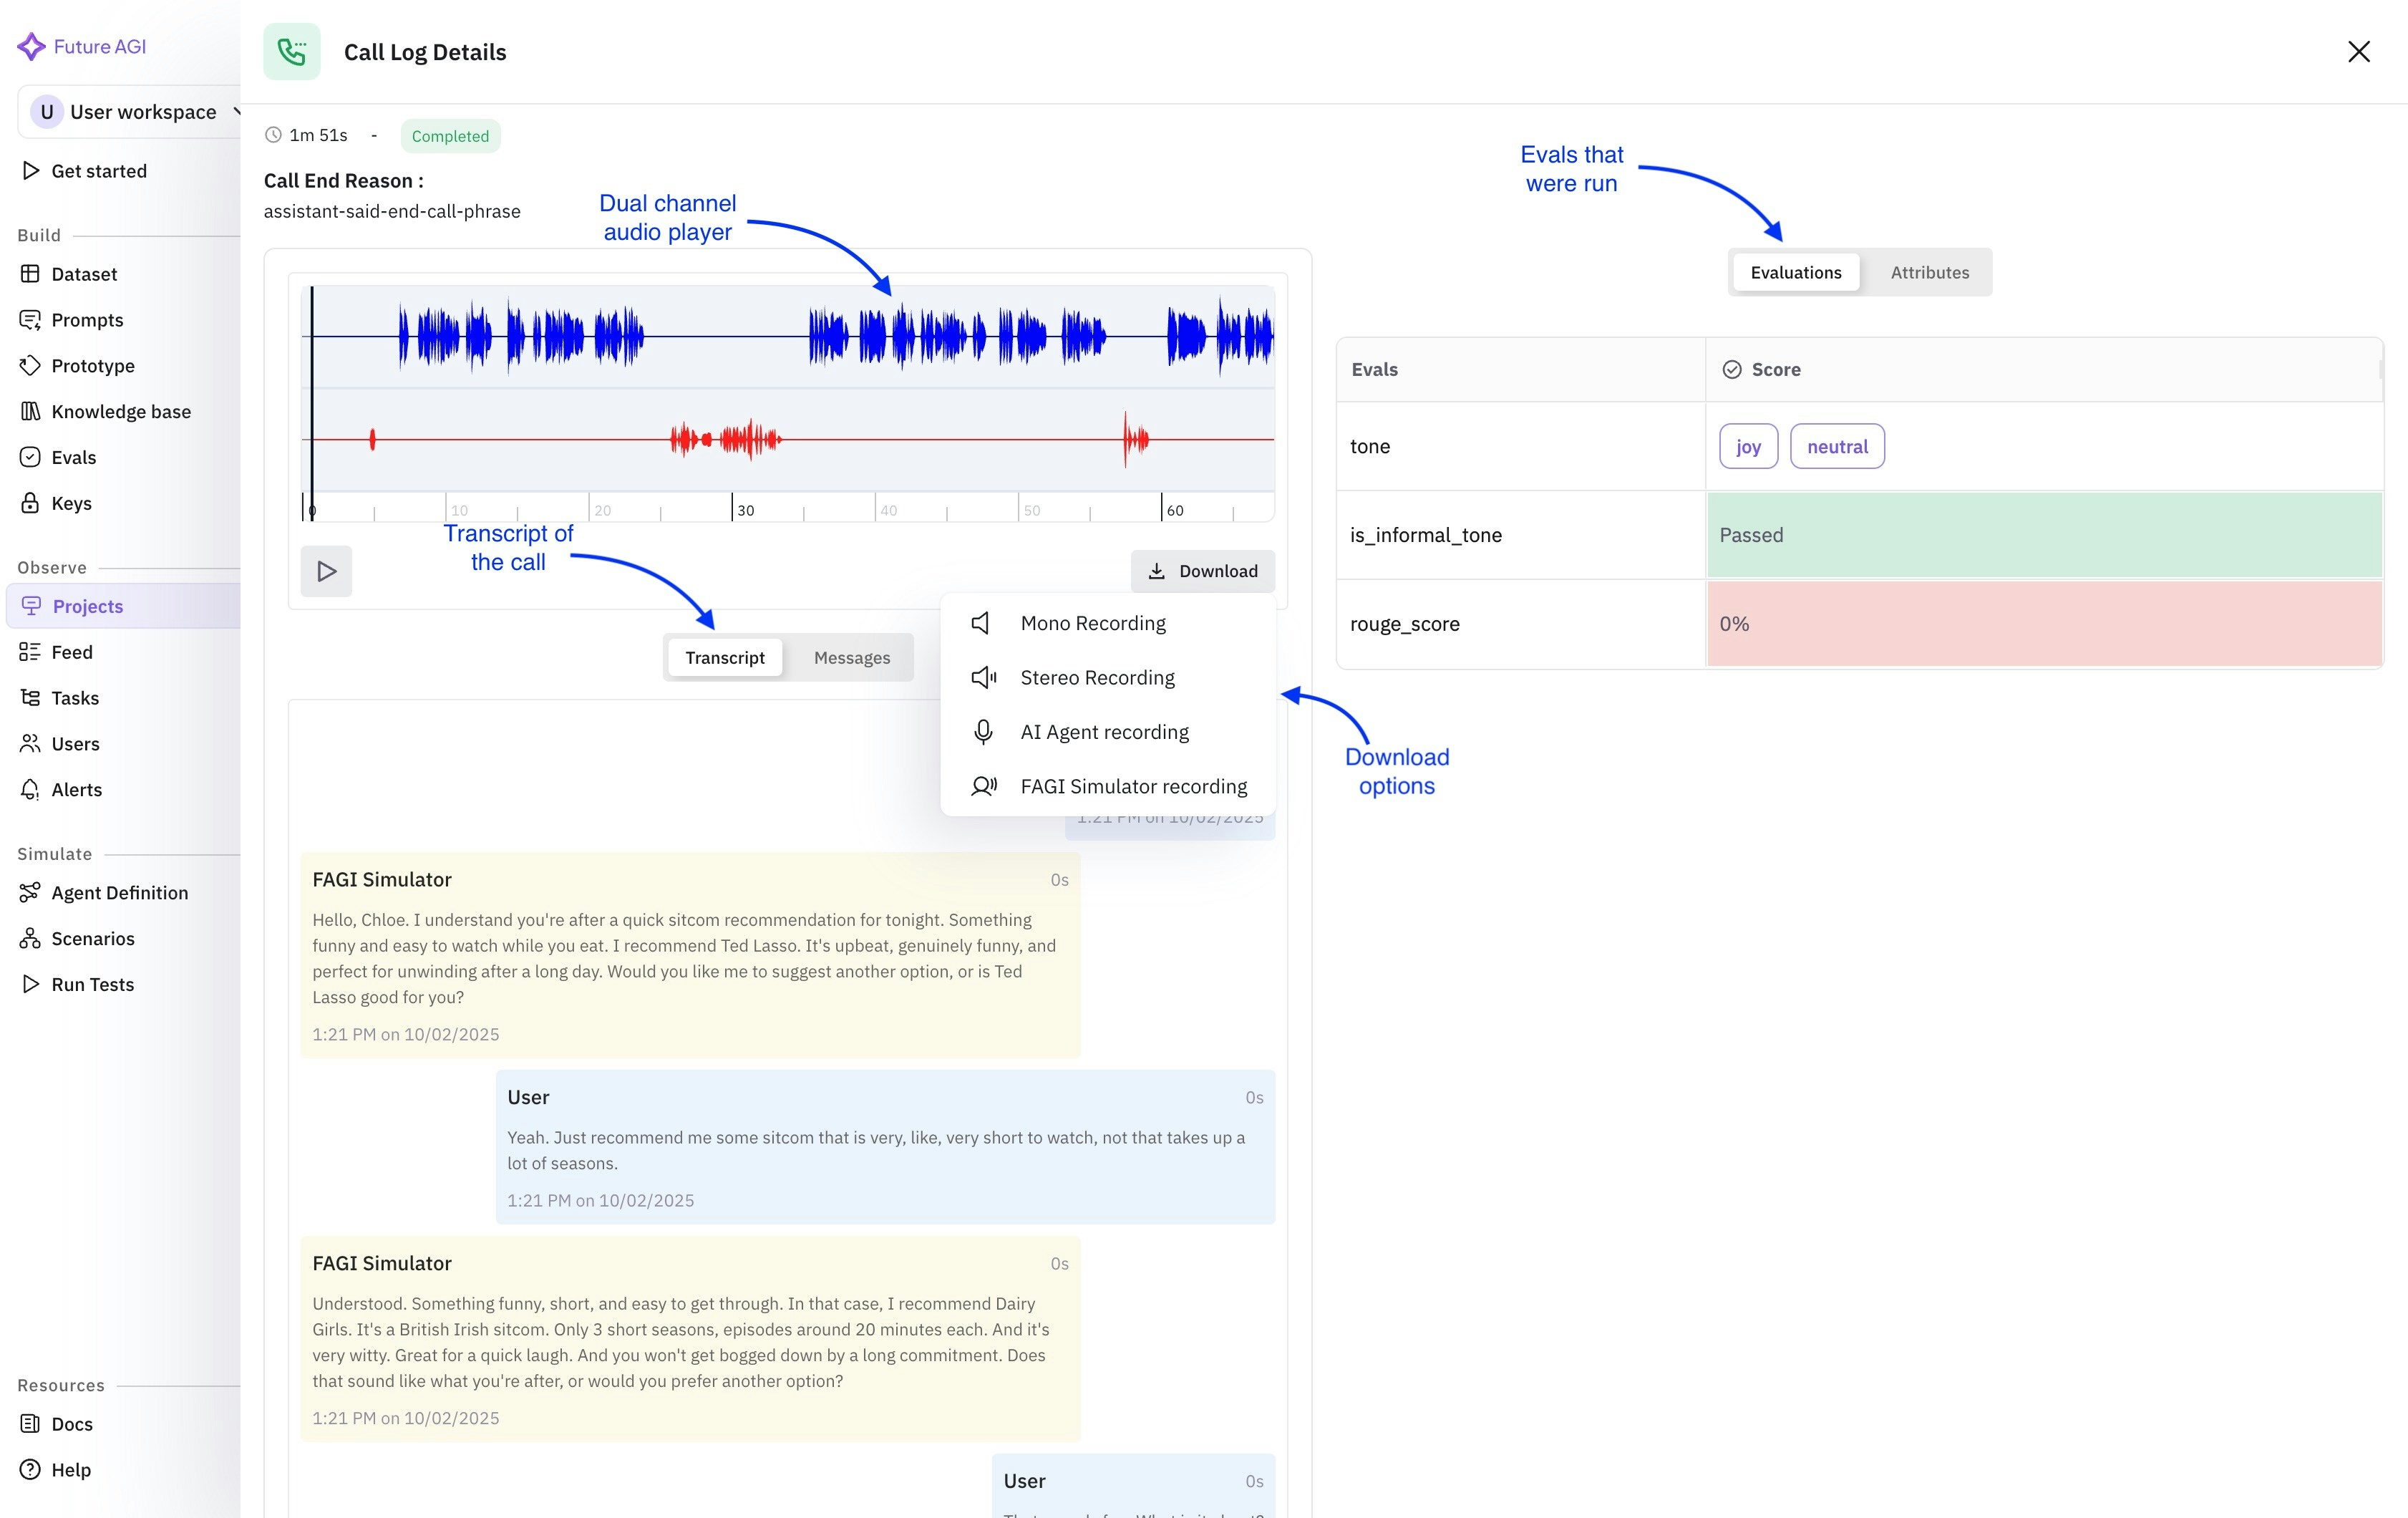Click the blue waveform near 30 seconds
The image size is (2408, 1518).
[733, 337]
